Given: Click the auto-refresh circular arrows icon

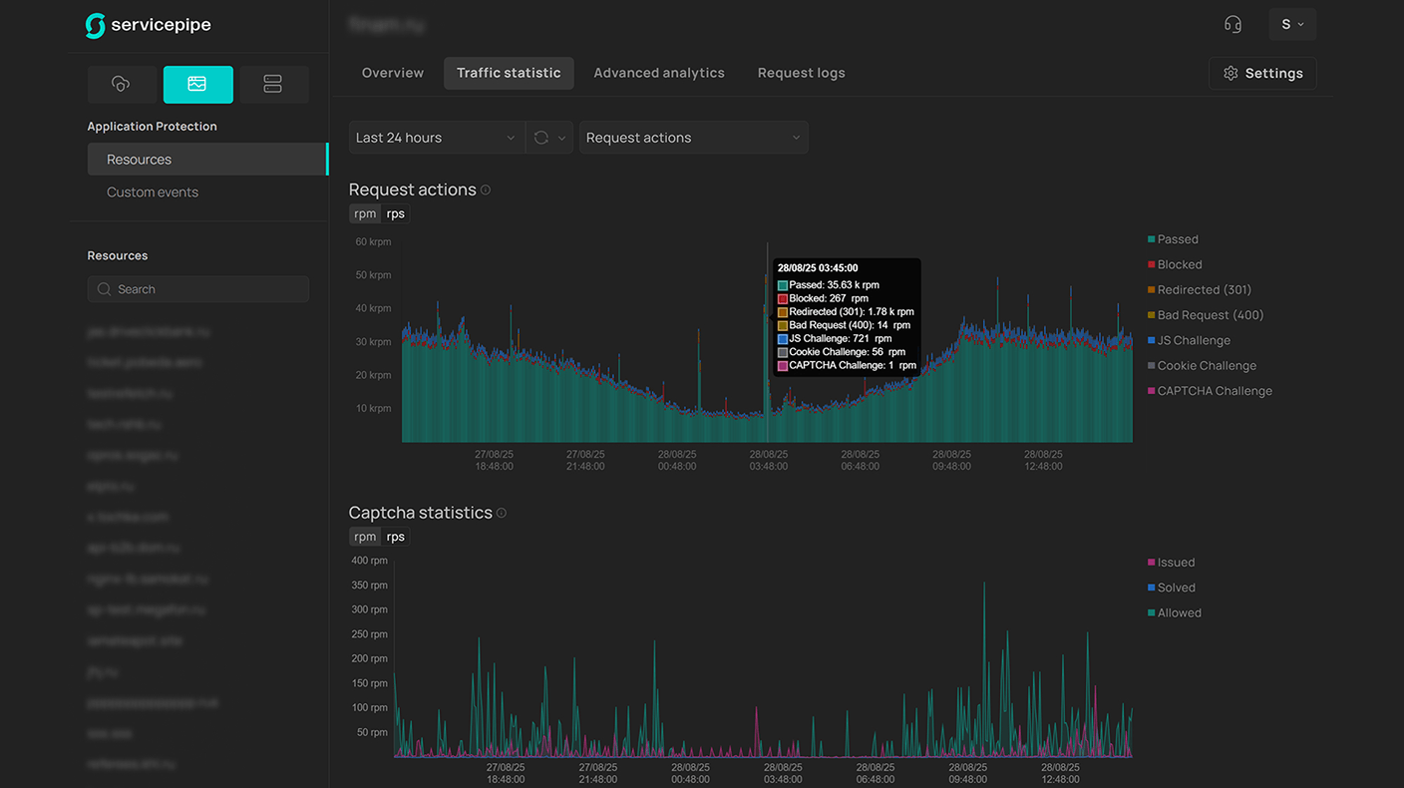Looking at the screenshot, I should click(x=541, y=138).
